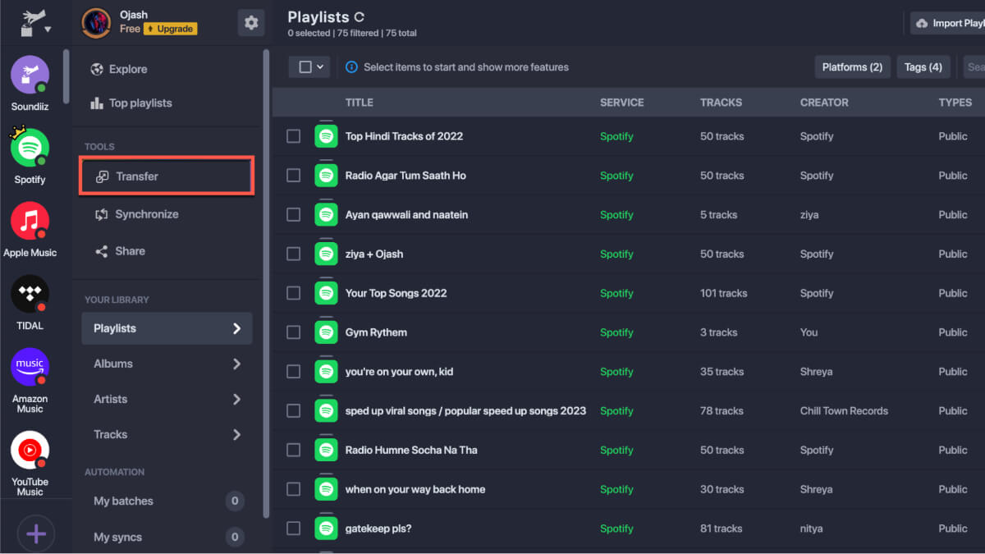This screenshot has height=554, width=985.
Task: Open the select-all dropdown above the list
Action: pos(309,67)
